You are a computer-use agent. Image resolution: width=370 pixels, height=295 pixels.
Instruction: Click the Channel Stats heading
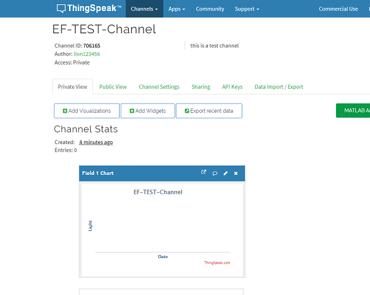[86, 129]
